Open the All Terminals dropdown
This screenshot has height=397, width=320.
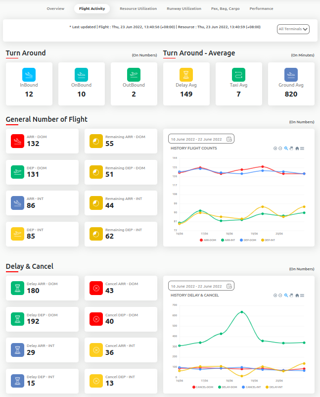pos(293,29)
